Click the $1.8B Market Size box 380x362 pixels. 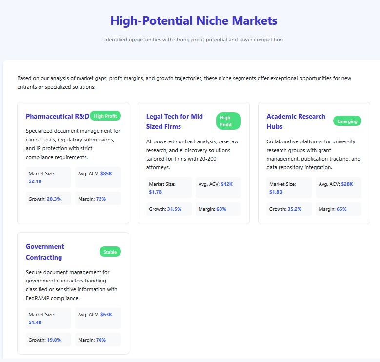[289, 187]
